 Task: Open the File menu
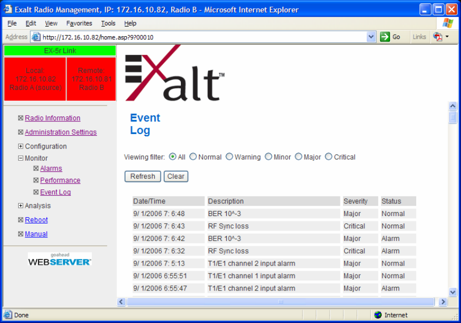[12, 23]
